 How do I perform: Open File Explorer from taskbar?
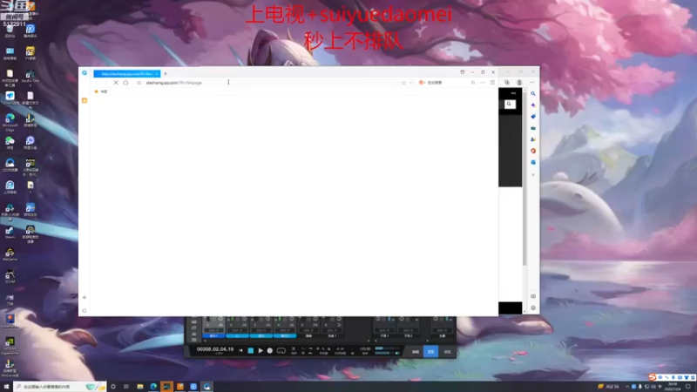tap(140, 387)
